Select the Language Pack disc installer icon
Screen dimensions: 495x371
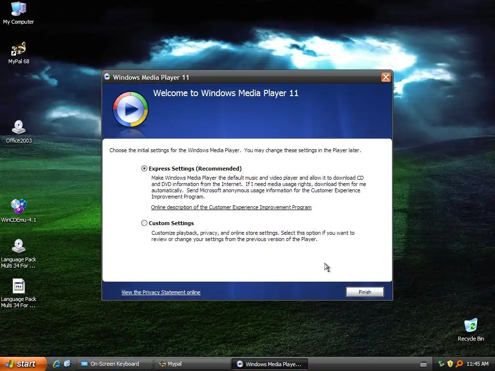(x=19, y=254)
